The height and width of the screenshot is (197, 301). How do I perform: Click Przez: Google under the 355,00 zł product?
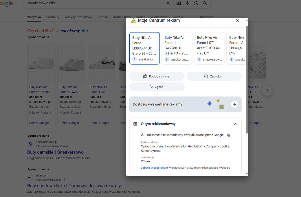[x=39, y=123]
